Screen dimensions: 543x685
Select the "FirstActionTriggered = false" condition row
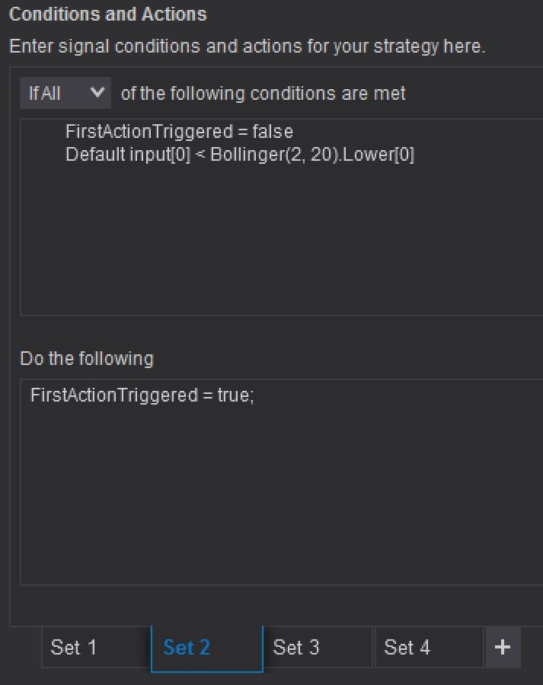[179, 132]
